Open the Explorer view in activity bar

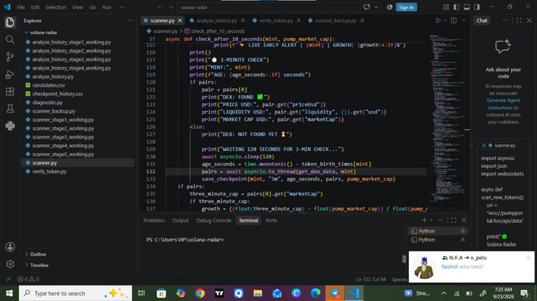10,22
